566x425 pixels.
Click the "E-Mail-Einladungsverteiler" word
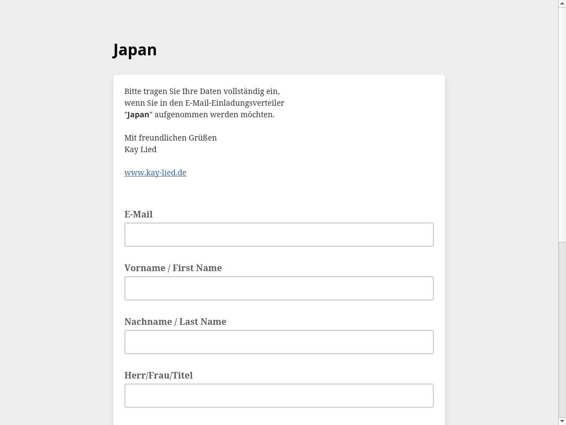click(234, 103)
